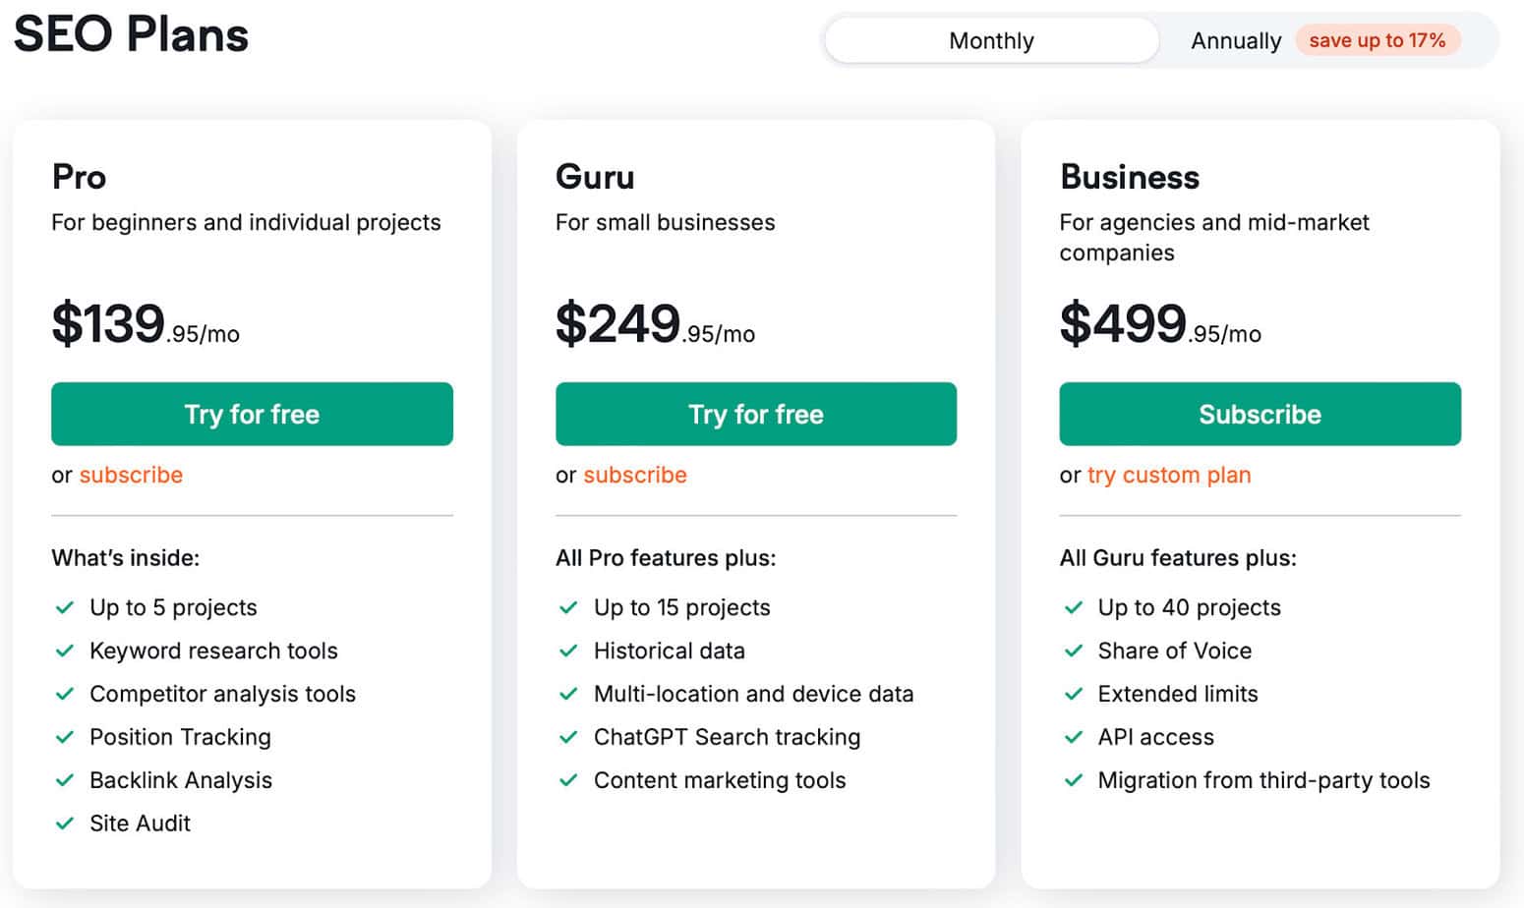Click checkmark beside 'Up to 40 projects'
Image resolution: width=1524 pixels, height=908 pixels.
(1074, 607)
